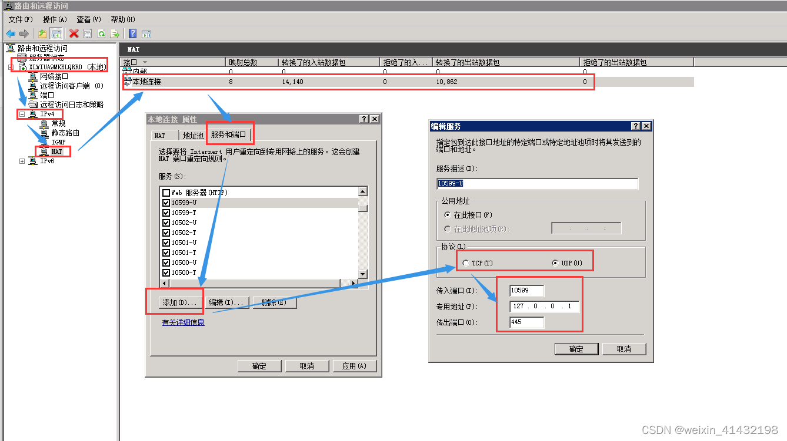
Task: Click the services list vertical scrollbar thumb
Action: click(x=363, y=207)
